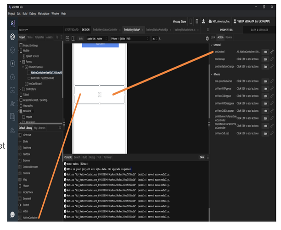Click the documents icon in left sidebar
The width and height of the screenshot is (281, 230).
click(x=12, y=116)
